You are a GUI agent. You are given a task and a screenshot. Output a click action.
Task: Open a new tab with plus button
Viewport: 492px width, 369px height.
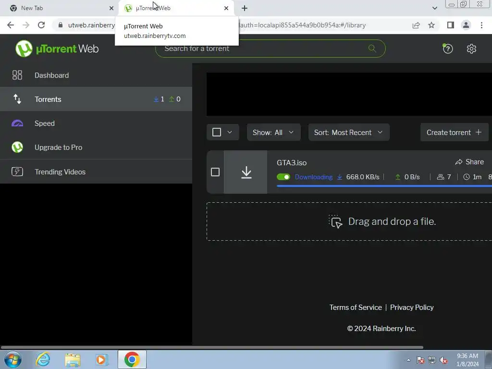(x=245, y=8)
